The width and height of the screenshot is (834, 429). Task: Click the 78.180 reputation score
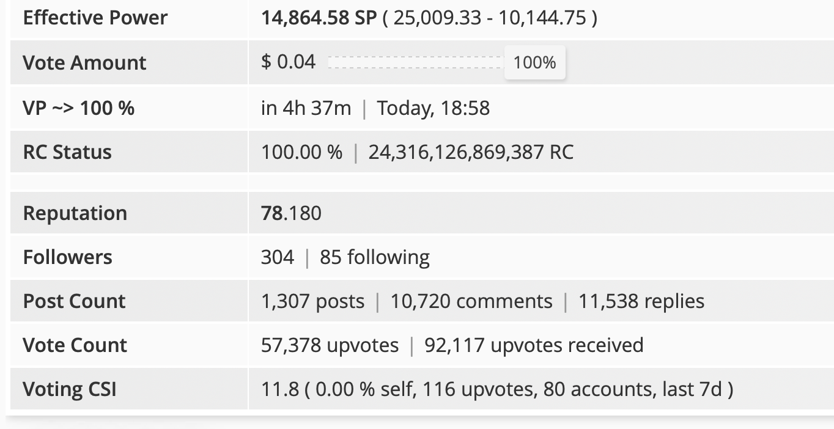(x=291, y=213)
